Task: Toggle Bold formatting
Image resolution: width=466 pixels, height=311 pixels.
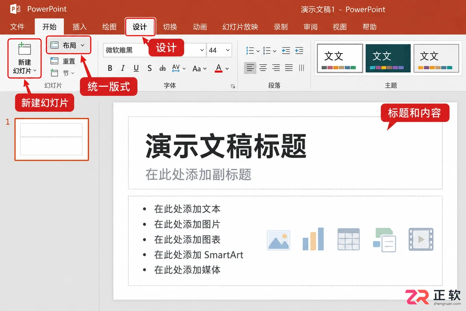Action: pos(110,68)
